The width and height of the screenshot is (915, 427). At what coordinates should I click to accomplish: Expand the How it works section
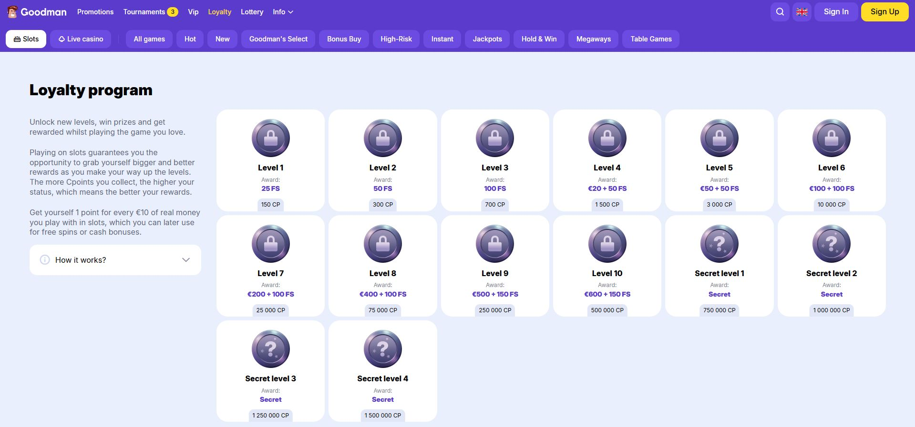[115, 260]
